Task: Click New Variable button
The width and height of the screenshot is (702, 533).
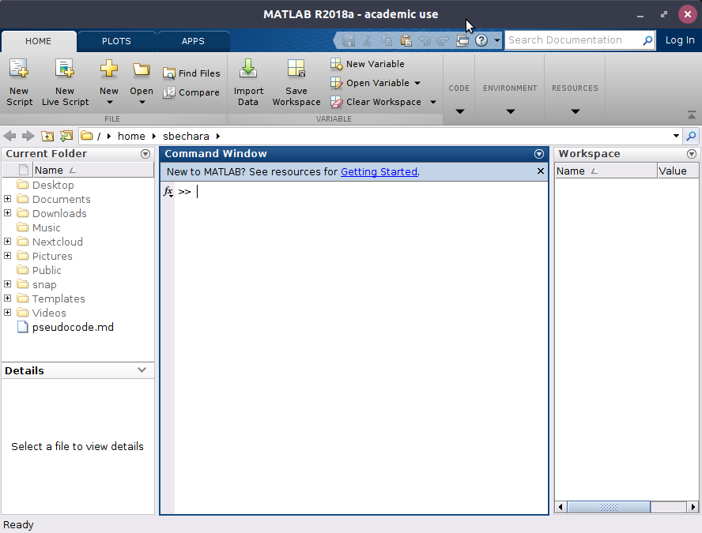Action: point(368,64)
